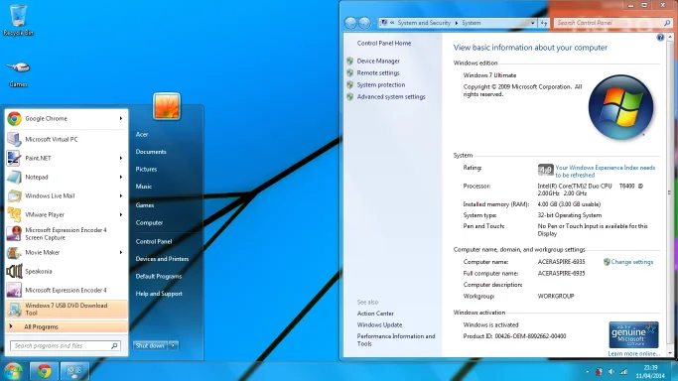Open Device Manager link
Viewport: 678px width, 381px height.
378,61
